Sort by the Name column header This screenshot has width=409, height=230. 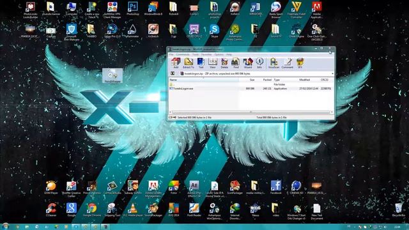(x=204, y=80)
